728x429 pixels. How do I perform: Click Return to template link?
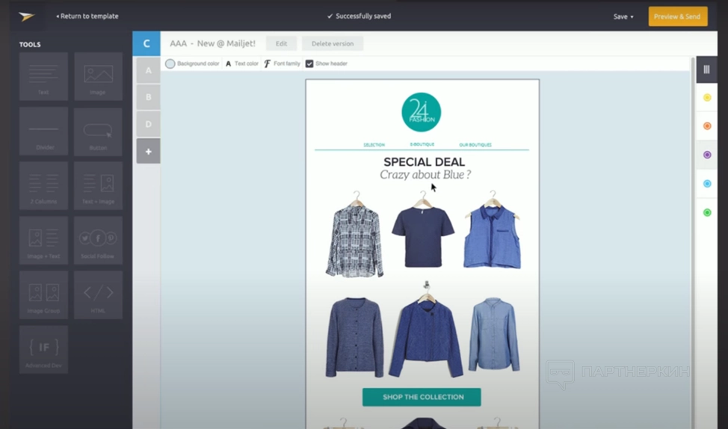pyautogui.click(x=87, y=16)
